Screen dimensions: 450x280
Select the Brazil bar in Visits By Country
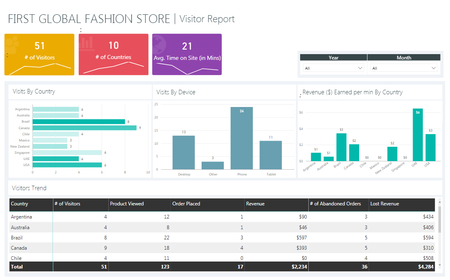pyautogui.click(x=79, y=122)
